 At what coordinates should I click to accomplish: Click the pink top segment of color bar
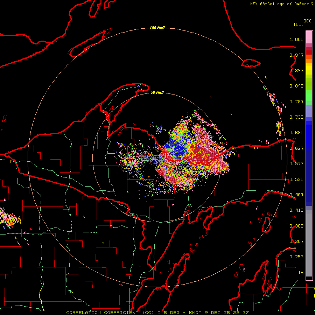309,37
